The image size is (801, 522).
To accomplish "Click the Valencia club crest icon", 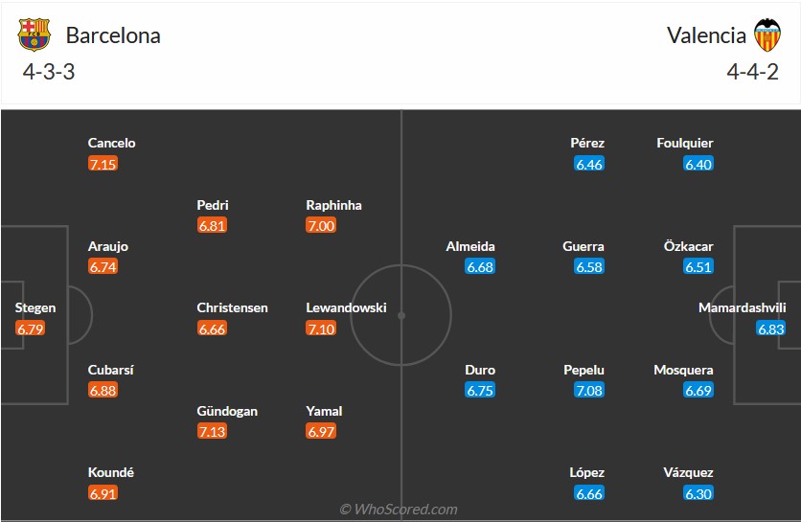I will pyautogui.click(x=767, y=35).
